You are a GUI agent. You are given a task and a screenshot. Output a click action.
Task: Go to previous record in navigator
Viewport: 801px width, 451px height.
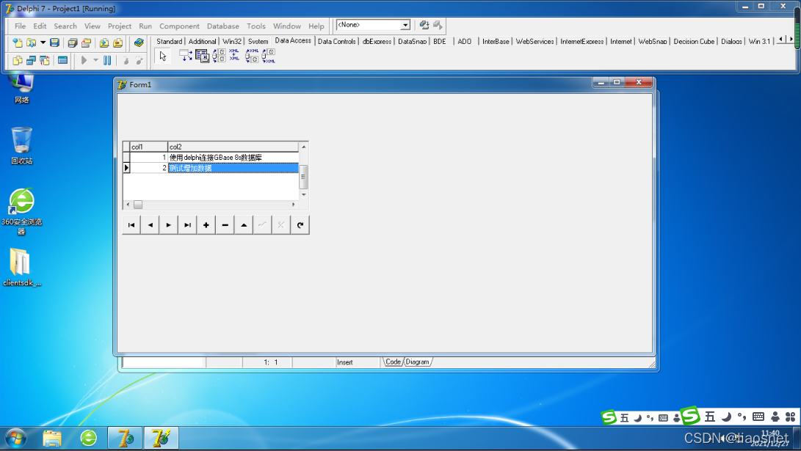click(x=151, y=225)
